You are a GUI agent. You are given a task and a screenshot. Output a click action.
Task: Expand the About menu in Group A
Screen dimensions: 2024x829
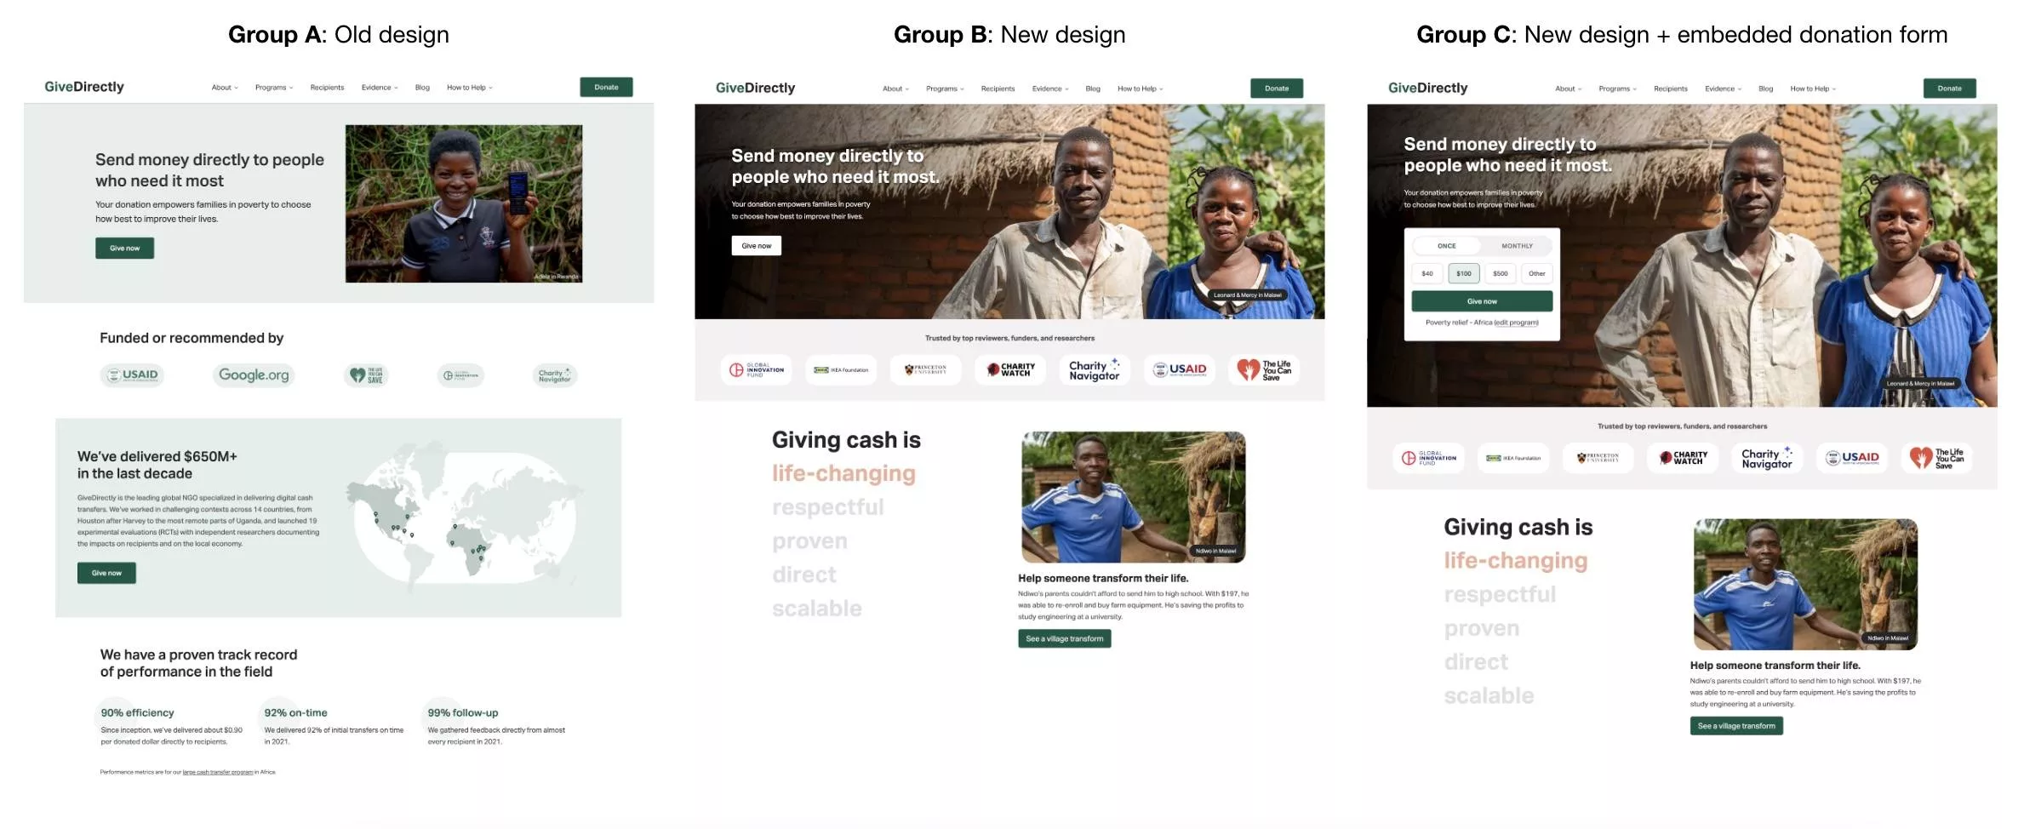[225, 88]
